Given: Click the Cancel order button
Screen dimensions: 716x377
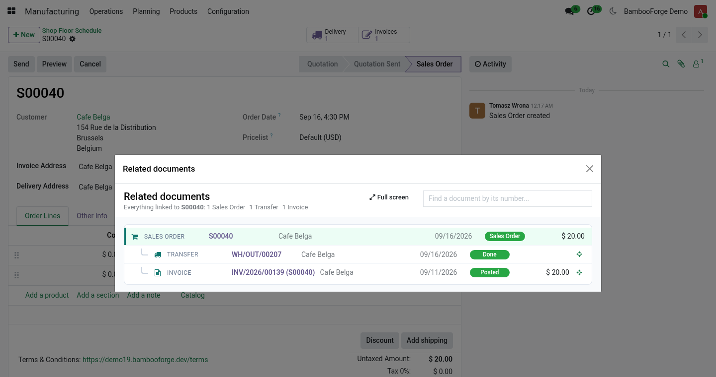Looking at the screenshot, I should (90, 64).
